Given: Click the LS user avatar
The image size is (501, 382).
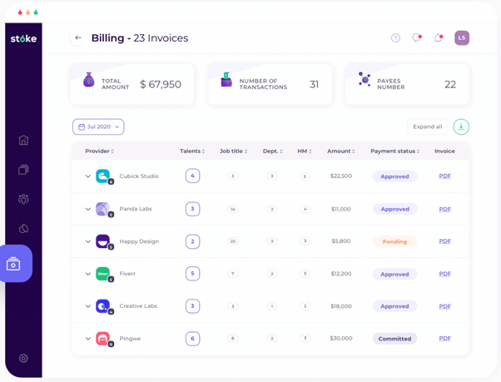Looking at the screenshot, I should click(462, 38).
